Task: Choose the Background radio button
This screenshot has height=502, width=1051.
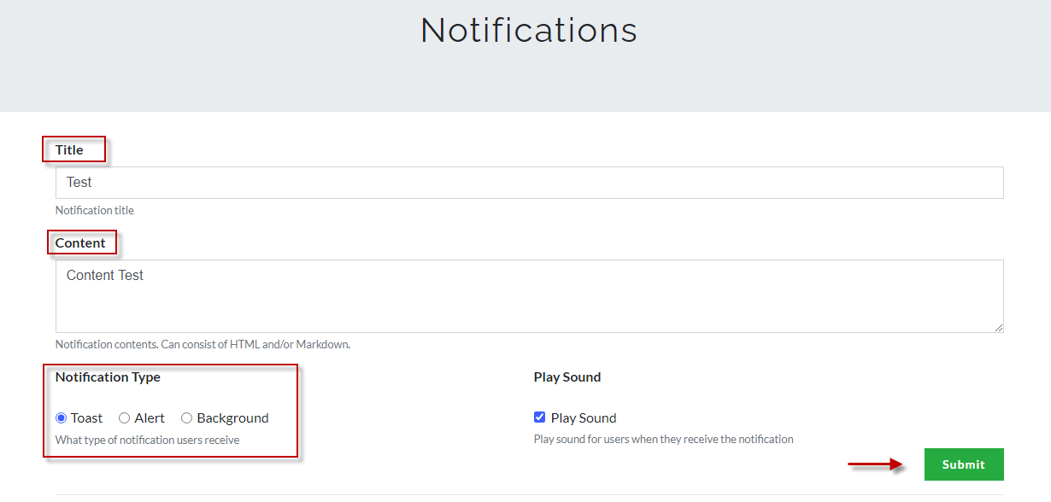Action: 186,418
